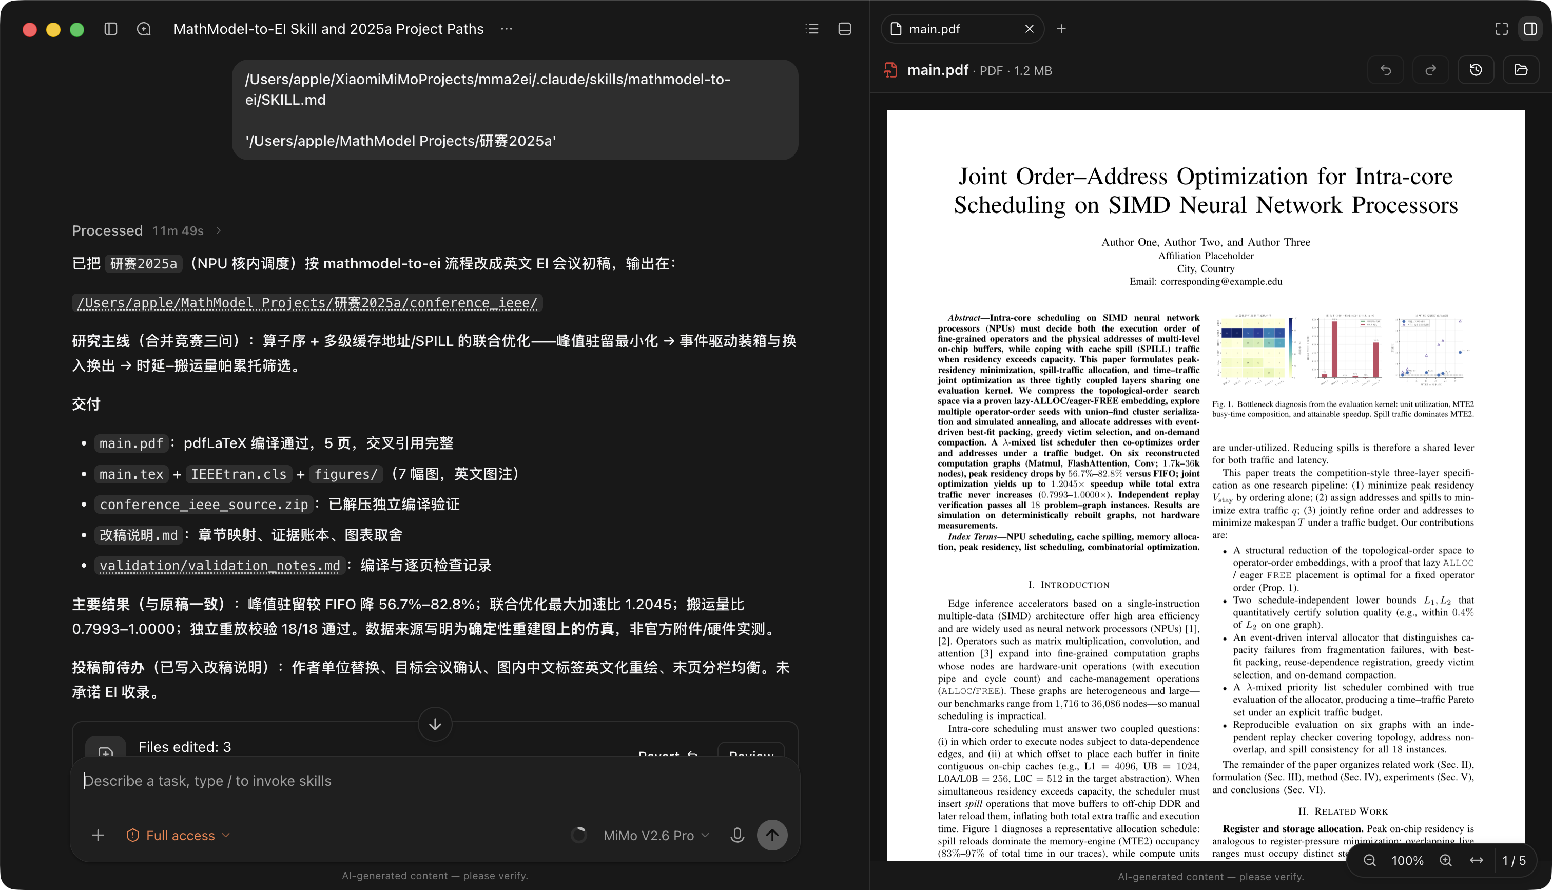Close the main.pdf tab
The height and width of the screenshot is (890, 1552).
coord(1029,29)
